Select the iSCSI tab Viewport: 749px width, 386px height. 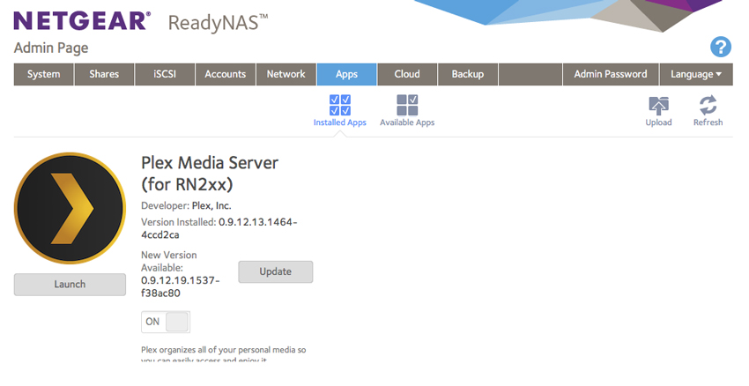165,74
